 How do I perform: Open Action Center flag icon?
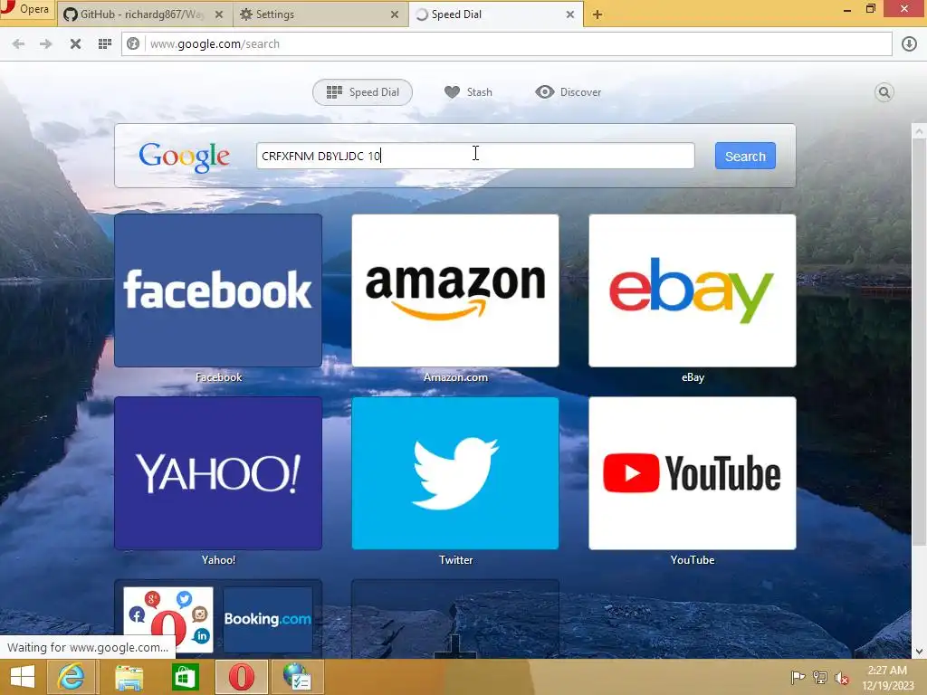(798, 677)
